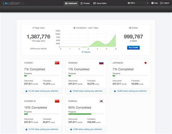Click the RUSSIAN card title
This screenshot has width=172, height=134.
(73, 63)
